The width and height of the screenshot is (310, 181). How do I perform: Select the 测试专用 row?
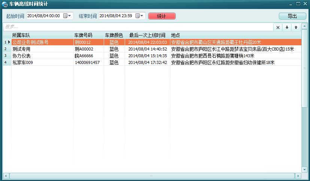pyautogui.click(x=21, y=49)
